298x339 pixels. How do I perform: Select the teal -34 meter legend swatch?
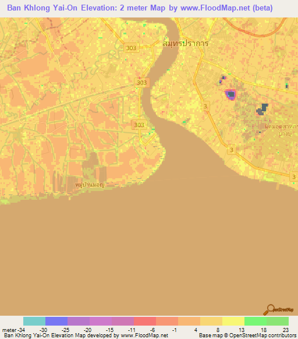click(x=34, y=321)
